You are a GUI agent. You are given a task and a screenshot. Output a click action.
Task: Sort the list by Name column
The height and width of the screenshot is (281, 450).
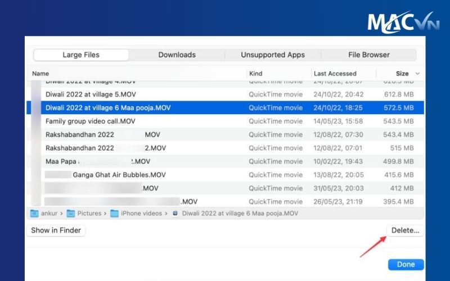40,74
